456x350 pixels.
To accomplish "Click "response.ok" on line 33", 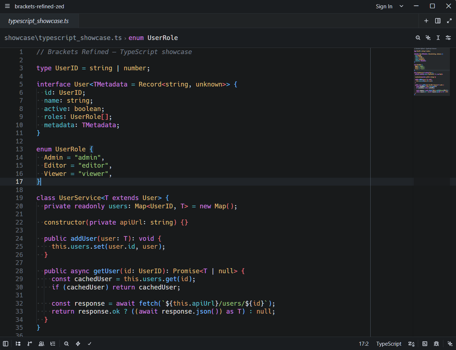I will pos(99,311).
